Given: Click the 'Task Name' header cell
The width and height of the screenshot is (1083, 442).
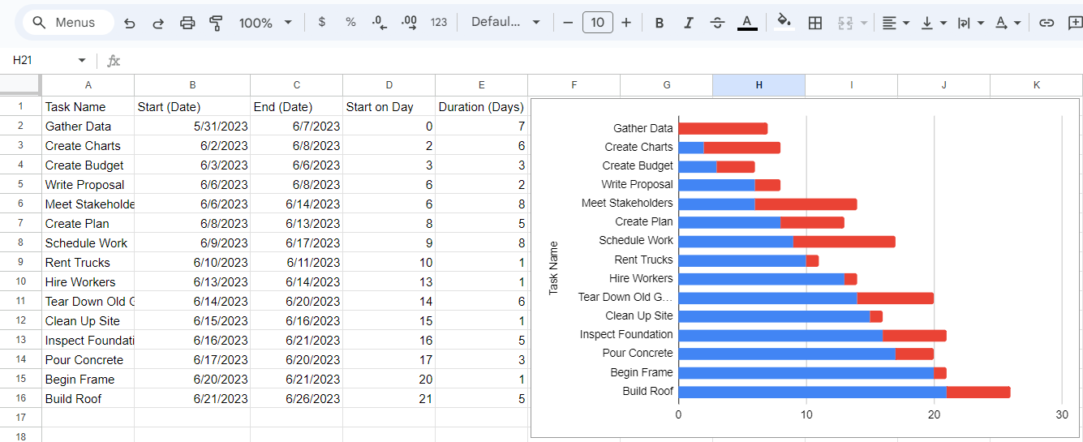Looking at the screenshot, I should [88, 106].
